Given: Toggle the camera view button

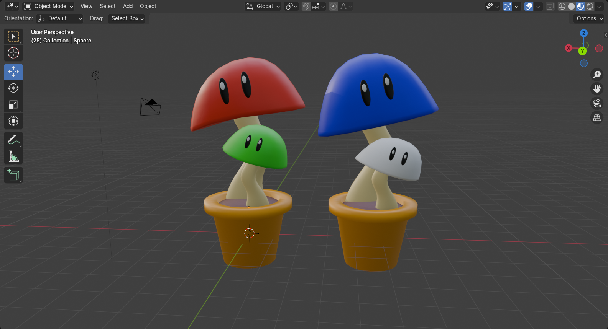Looking at the screenshot, I should (597, 103).
